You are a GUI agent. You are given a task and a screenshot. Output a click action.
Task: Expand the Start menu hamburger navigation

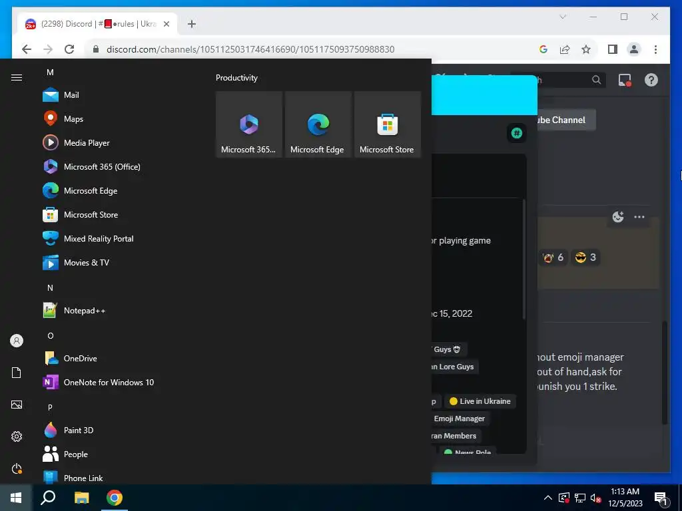tap(17, 77)
